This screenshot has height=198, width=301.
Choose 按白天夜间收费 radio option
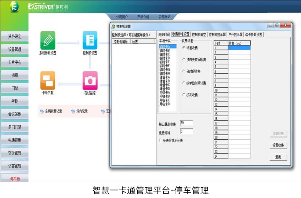click(x=184, y=59)
